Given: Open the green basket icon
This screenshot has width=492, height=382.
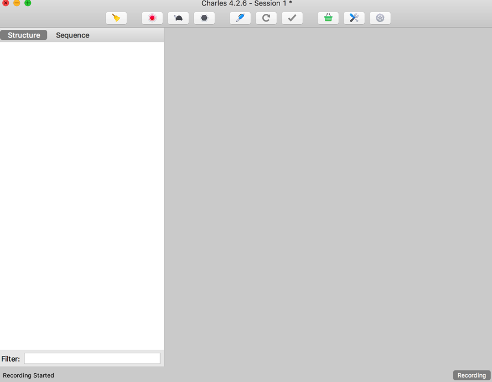Looking at the screenshot, I should pos(328,18).
